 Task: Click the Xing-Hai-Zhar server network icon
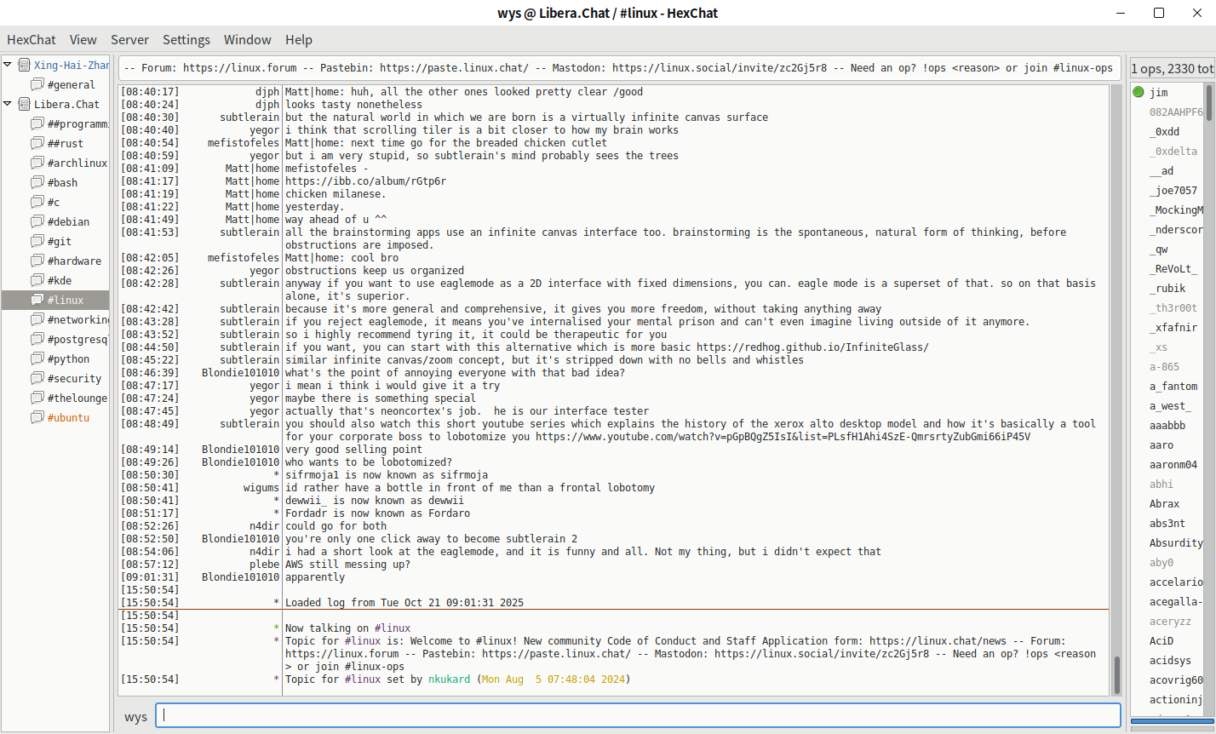25,65
